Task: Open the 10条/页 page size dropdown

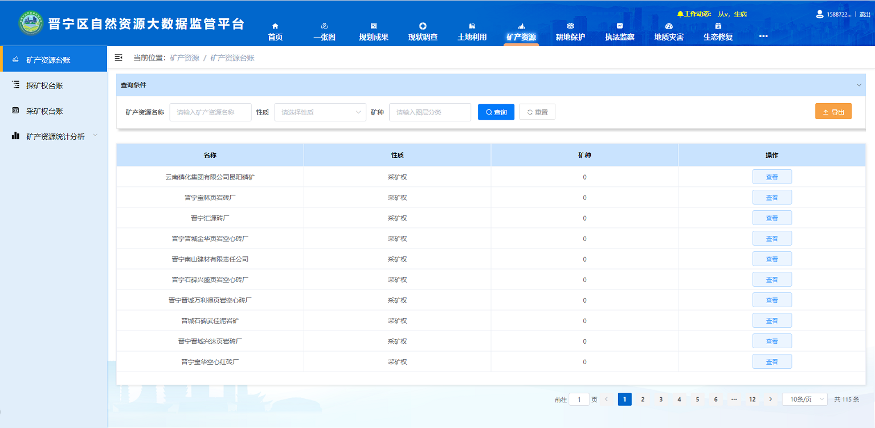Action: click(x=804, y=400)
